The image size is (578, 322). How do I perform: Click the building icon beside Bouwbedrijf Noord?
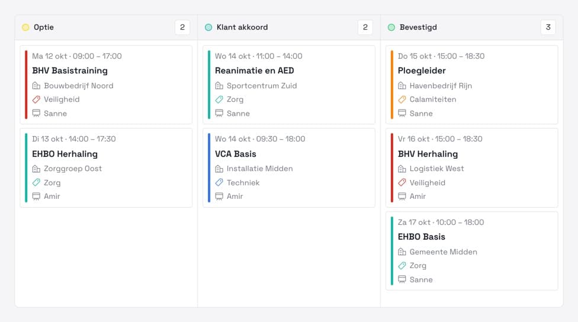pos(36,86)
